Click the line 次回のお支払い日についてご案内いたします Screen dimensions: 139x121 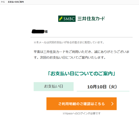[73, 57]
